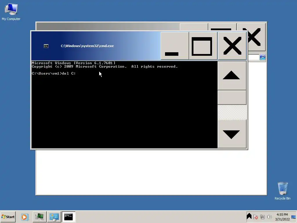Close the cmd.exe window

pyautogui.click(x=232, y=46)
